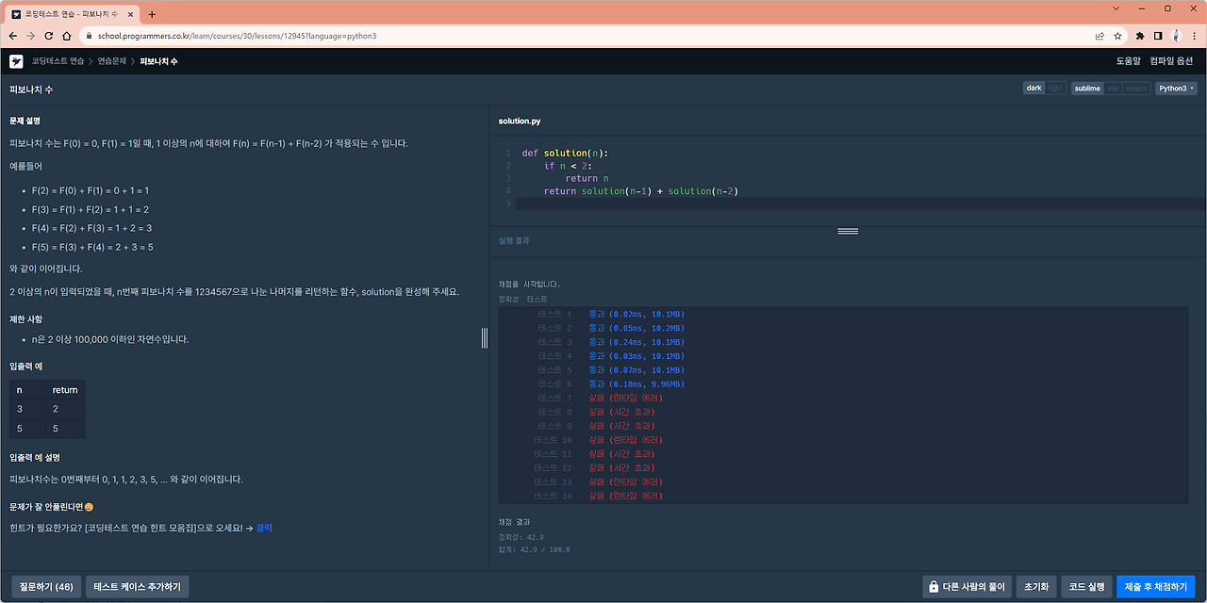Viewport: 1207px width, 603px height.
Task: Go to the 연습문제 breadcrumb
Action: (111, 61)
